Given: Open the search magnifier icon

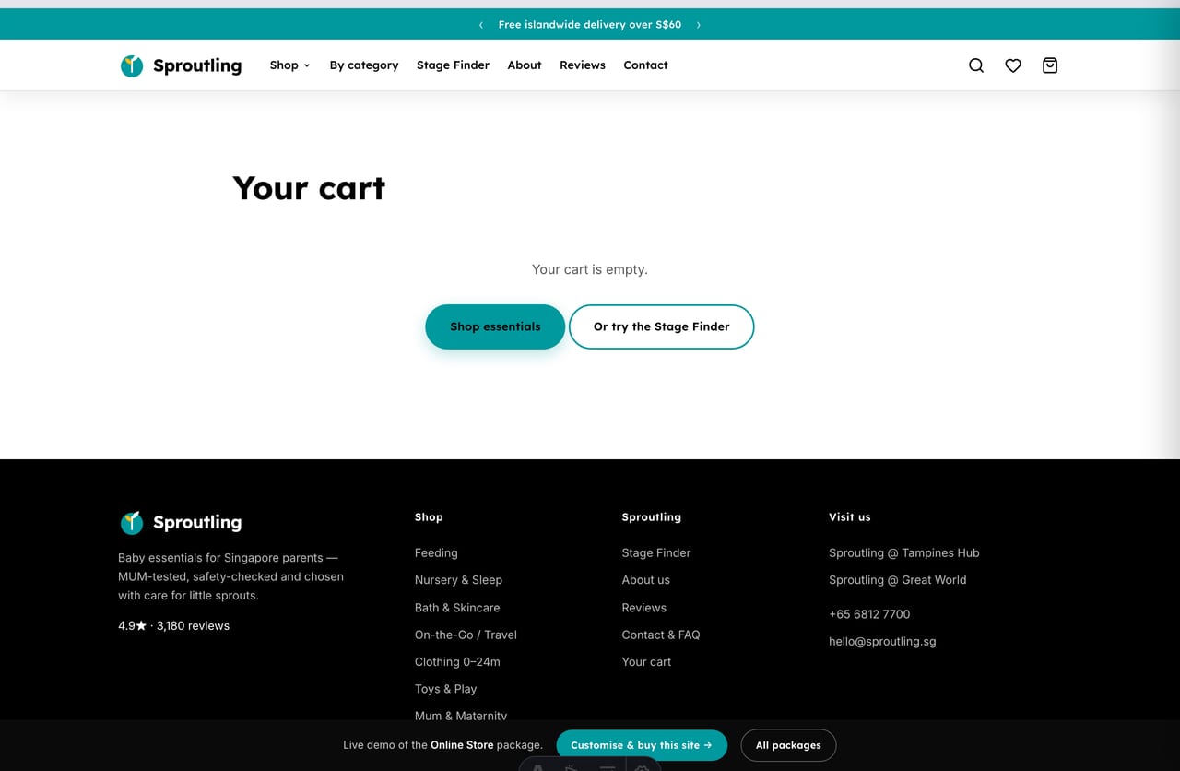Looking at the screenshot, I should coord(976,65).
